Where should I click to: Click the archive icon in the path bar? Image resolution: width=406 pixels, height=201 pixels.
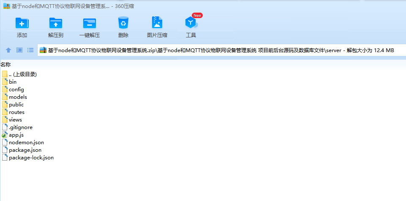[x=43, y=50]
